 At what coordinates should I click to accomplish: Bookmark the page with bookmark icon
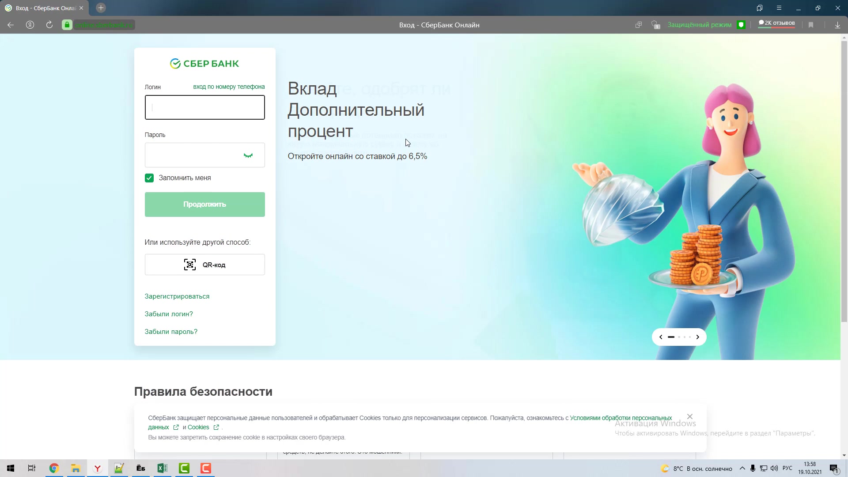[811, 25]
